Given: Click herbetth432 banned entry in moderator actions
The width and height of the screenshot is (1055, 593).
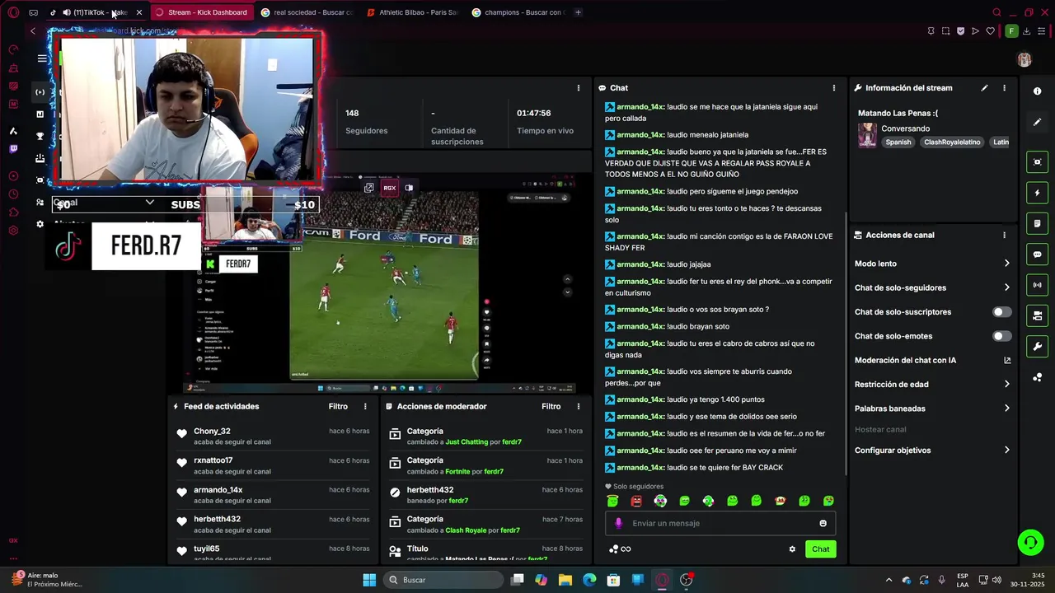Looking at the screenshot, I should coord(487,495).
